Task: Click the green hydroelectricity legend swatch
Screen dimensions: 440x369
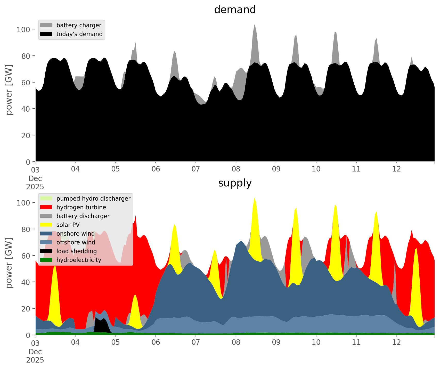Action: [46, 260]
